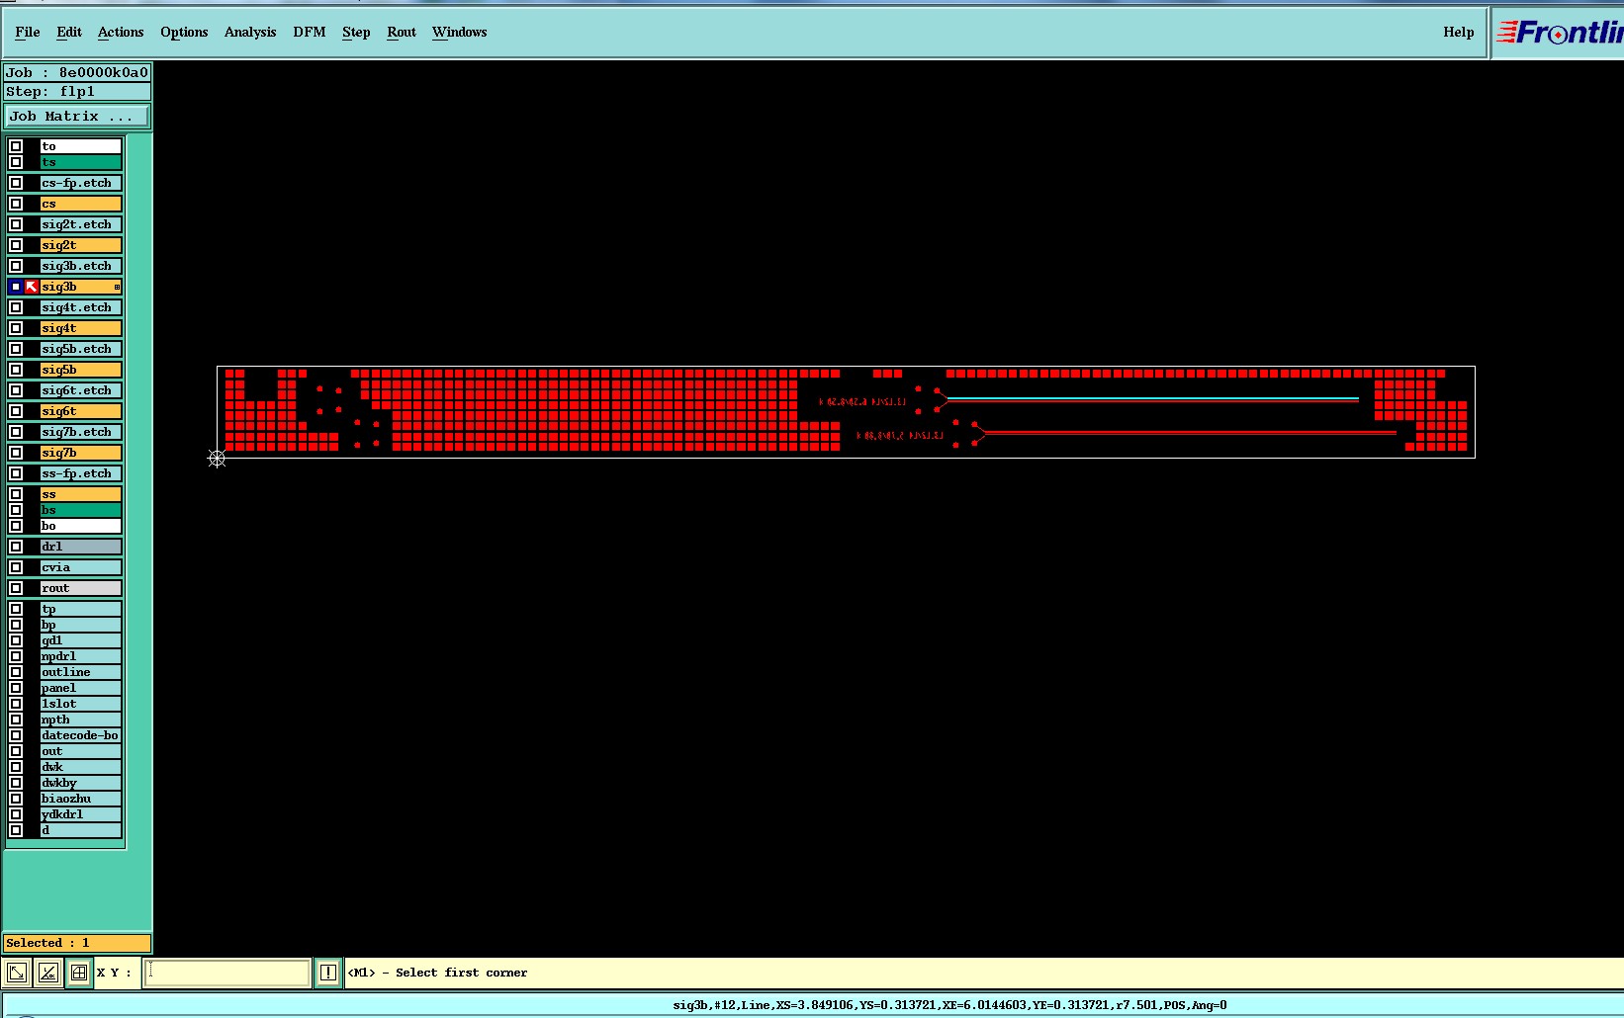The height and width of the screenshot is (1018, 1624).
Task: Select the bp layer name
Action: pyautogui.click(x=81, y=625)
